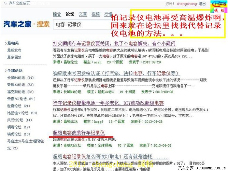Click the HengKang badge in the top-right corner
228x171 pixels.
coord(219,4)
